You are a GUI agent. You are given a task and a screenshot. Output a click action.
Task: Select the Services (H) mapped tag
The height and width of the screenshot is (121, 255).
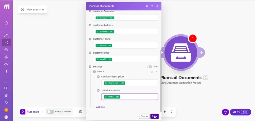tap(114, 83)
